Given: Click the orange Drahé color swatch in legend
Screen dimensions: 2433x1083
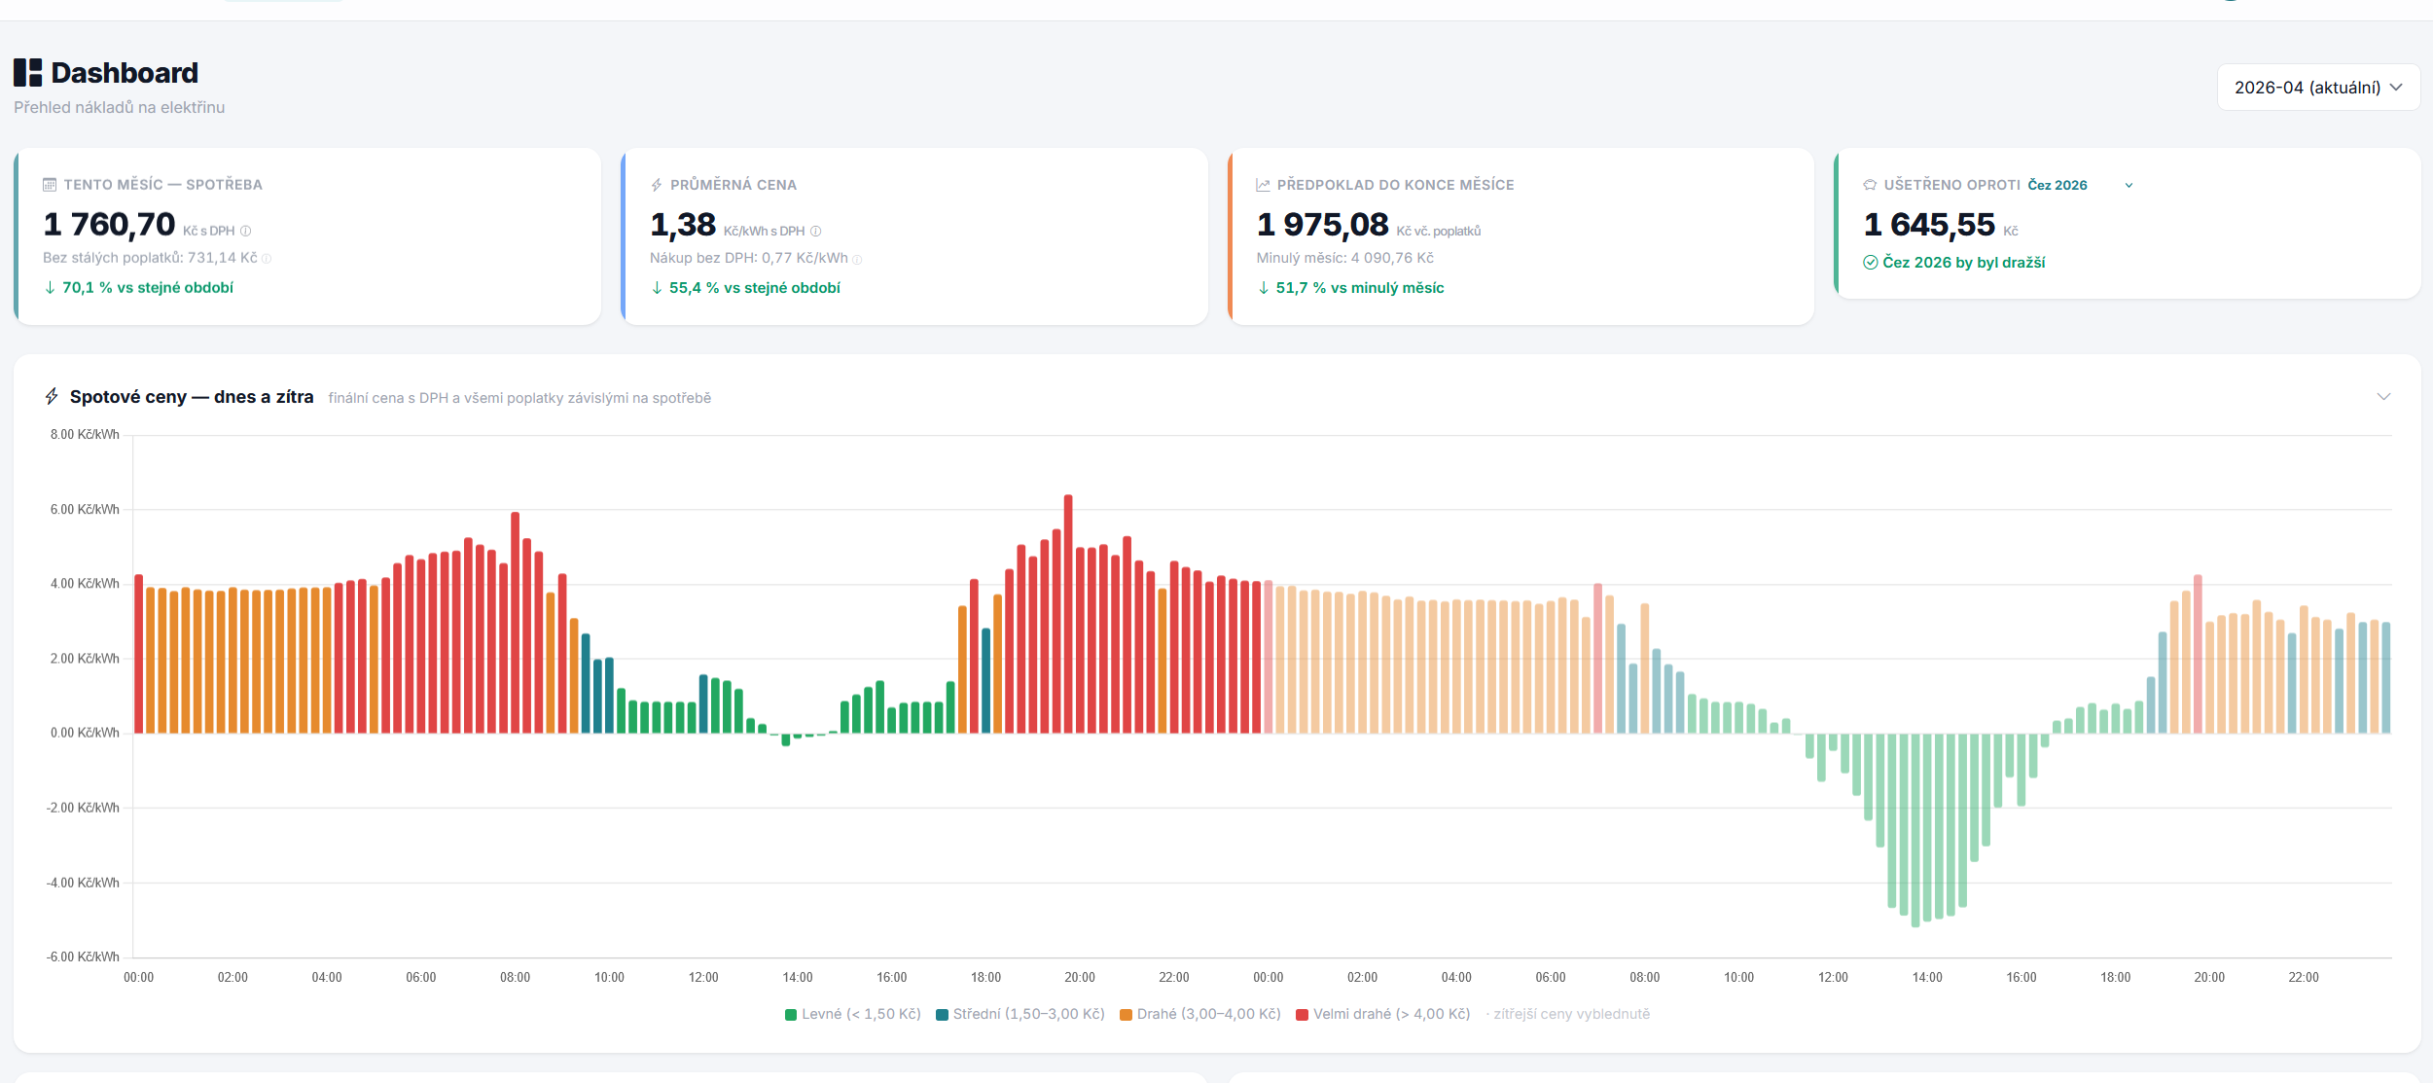Looking at the screenshot, I should click(x=1125, y=1014).
